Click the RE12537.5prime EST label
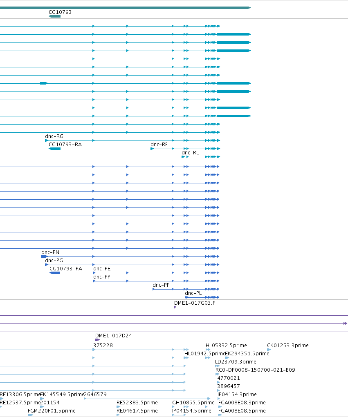 (20, 403)
